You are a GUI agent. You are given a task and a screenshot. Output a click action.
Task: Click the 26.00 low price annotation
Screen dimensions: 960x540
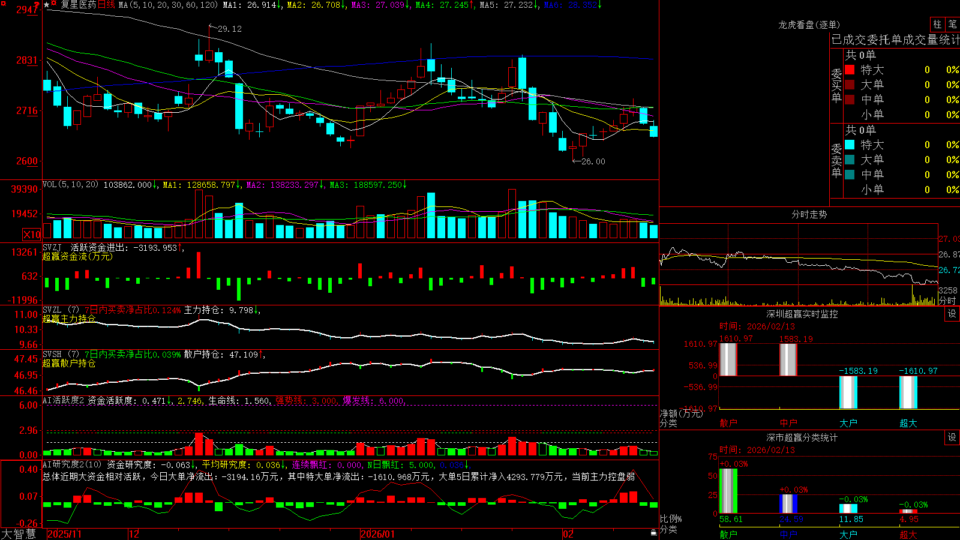click(x=593, y=161)
